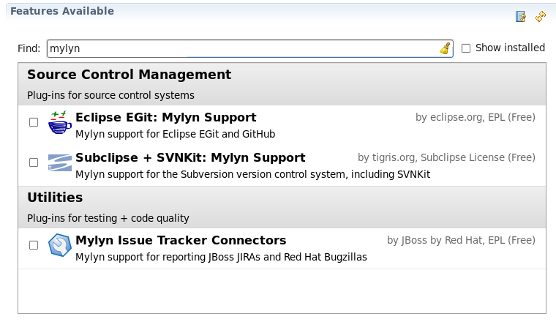The height and width of the screenshot is (322, 556).
Task: Click the document refresh icon in header
Action: click(x=521, y=16)
